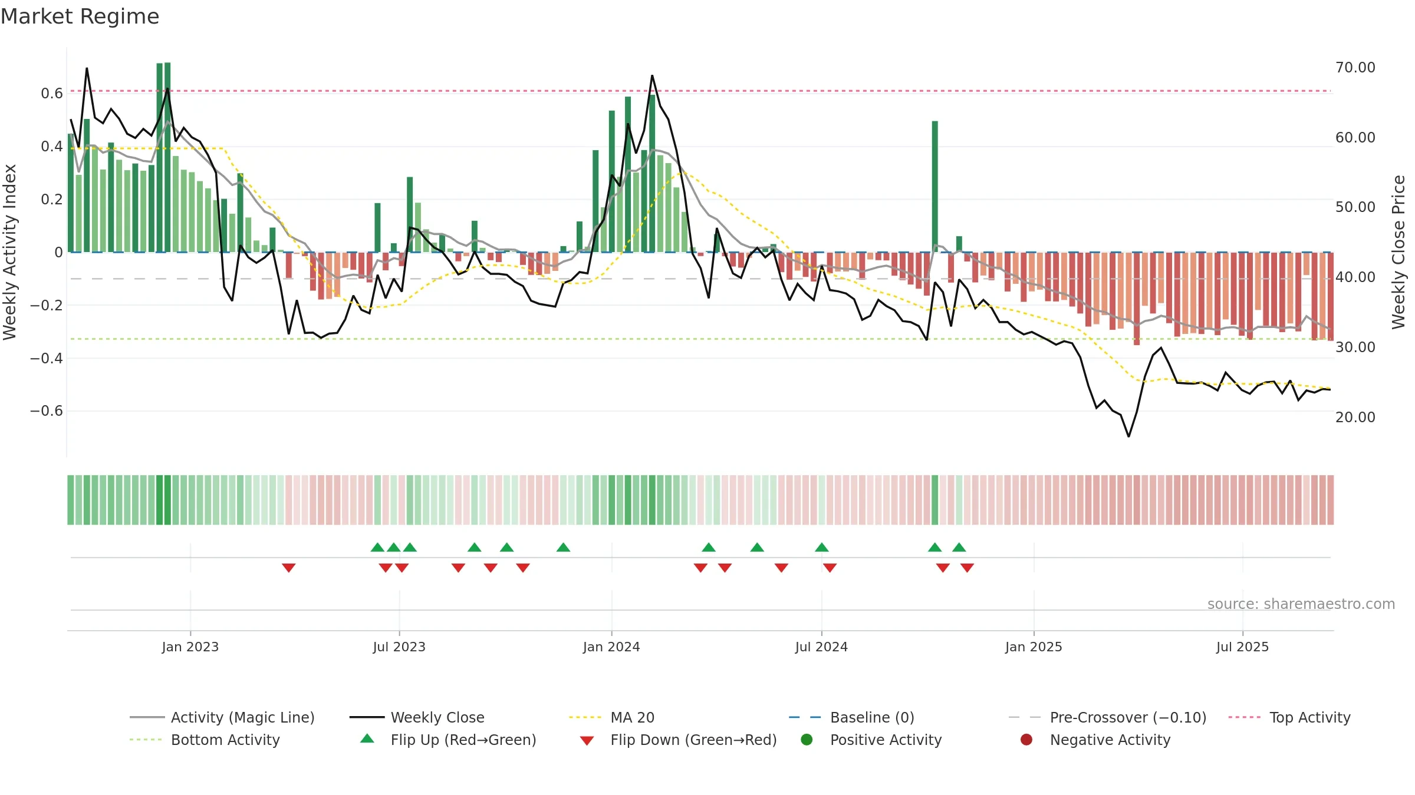Toggle the Bottom Activity legend entry
This screenshot has height=795, width=1415.
[205, 740]
